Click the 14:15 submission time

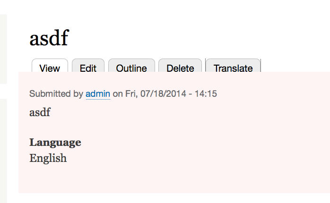[206, 94]
